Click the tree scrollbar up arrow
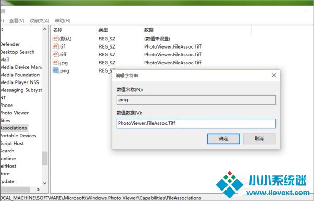The height and width of the screenshot is (201, 314). [45, 29]
